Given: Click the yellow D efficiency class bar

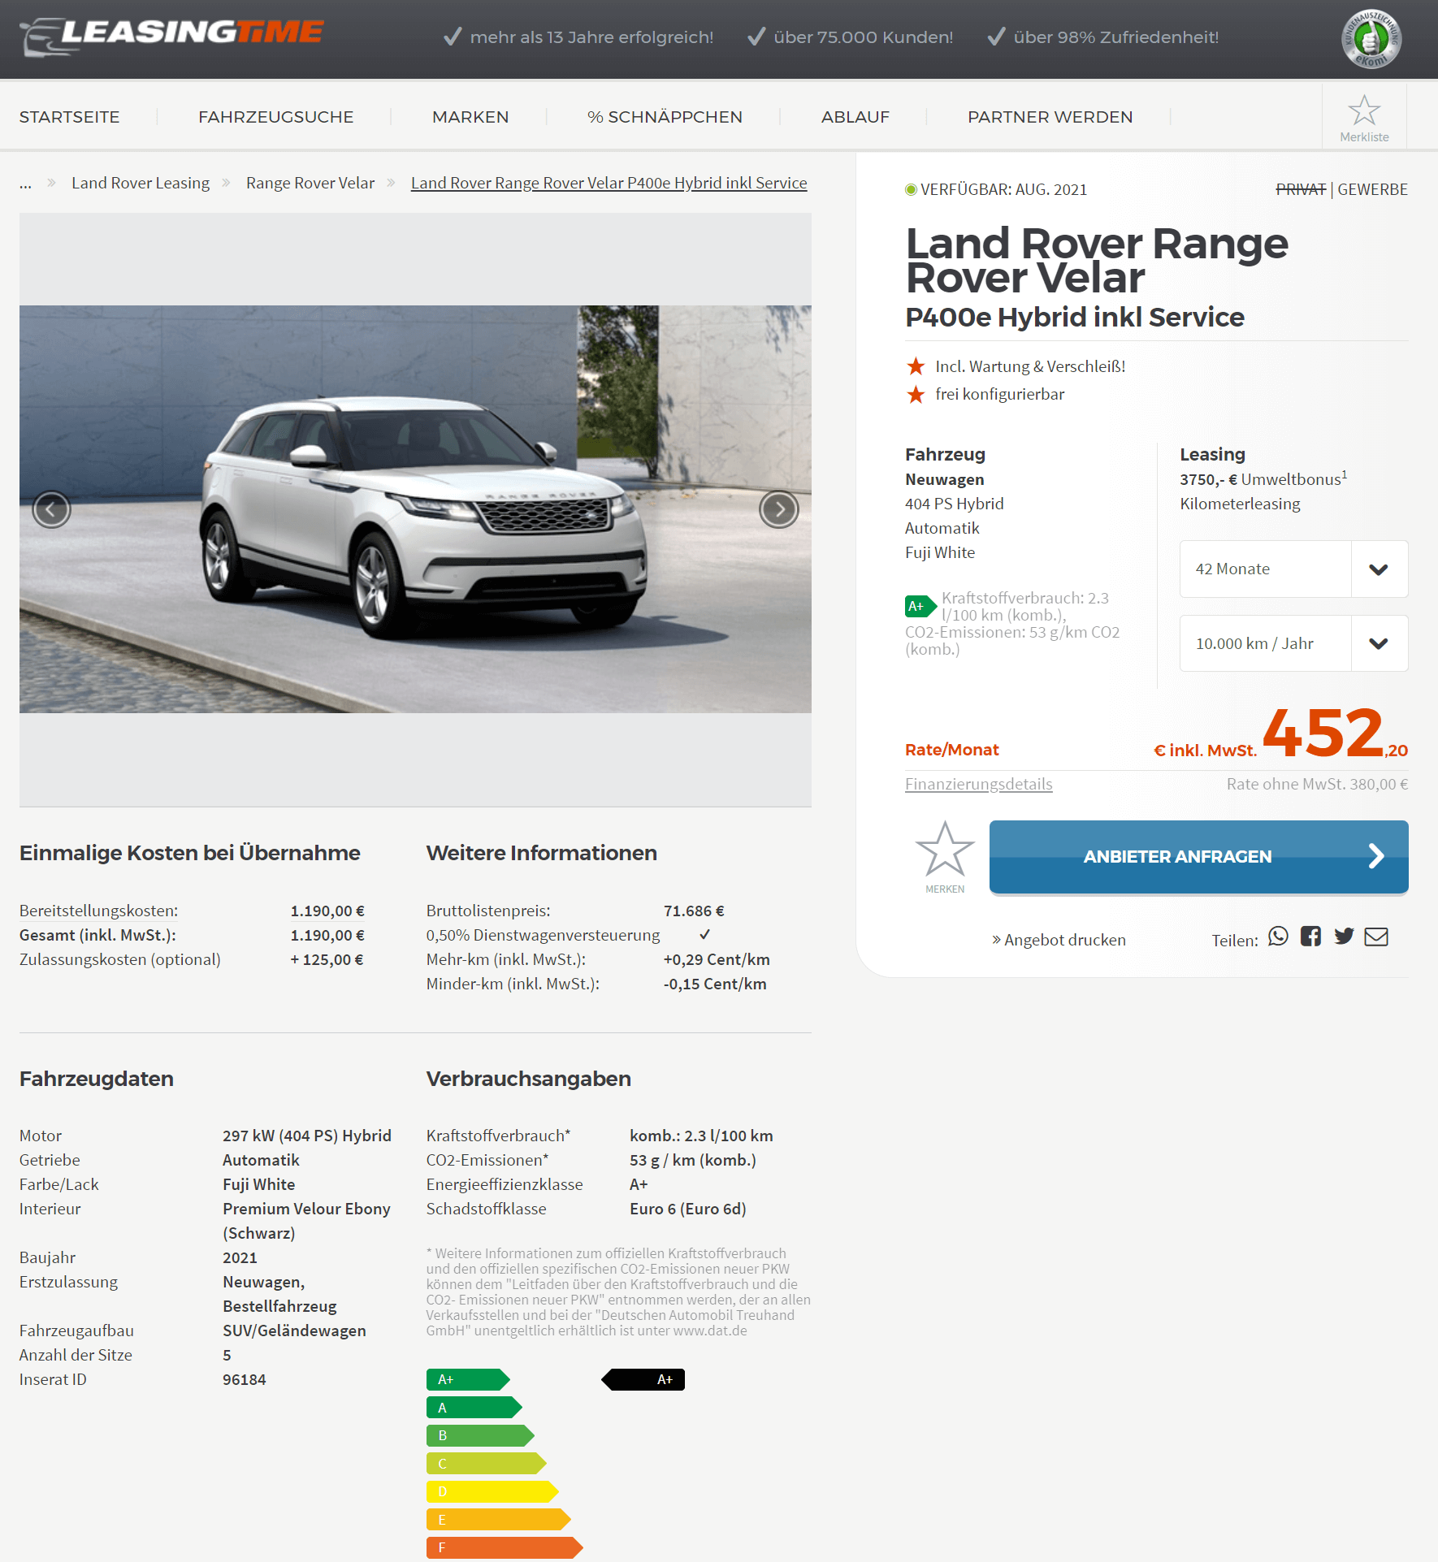Looking at the screenshot, I should coord(492,1491).
